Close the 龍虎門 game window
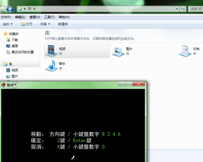Image resolution: width=203 pixels, height=162 pixels. (139, 84)
